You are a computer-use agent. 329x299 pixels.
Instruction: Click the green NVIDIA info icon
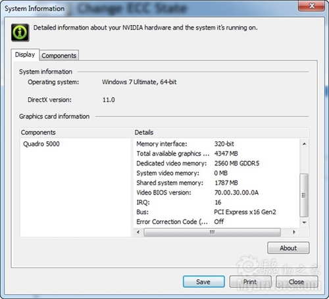coord(20,33)
